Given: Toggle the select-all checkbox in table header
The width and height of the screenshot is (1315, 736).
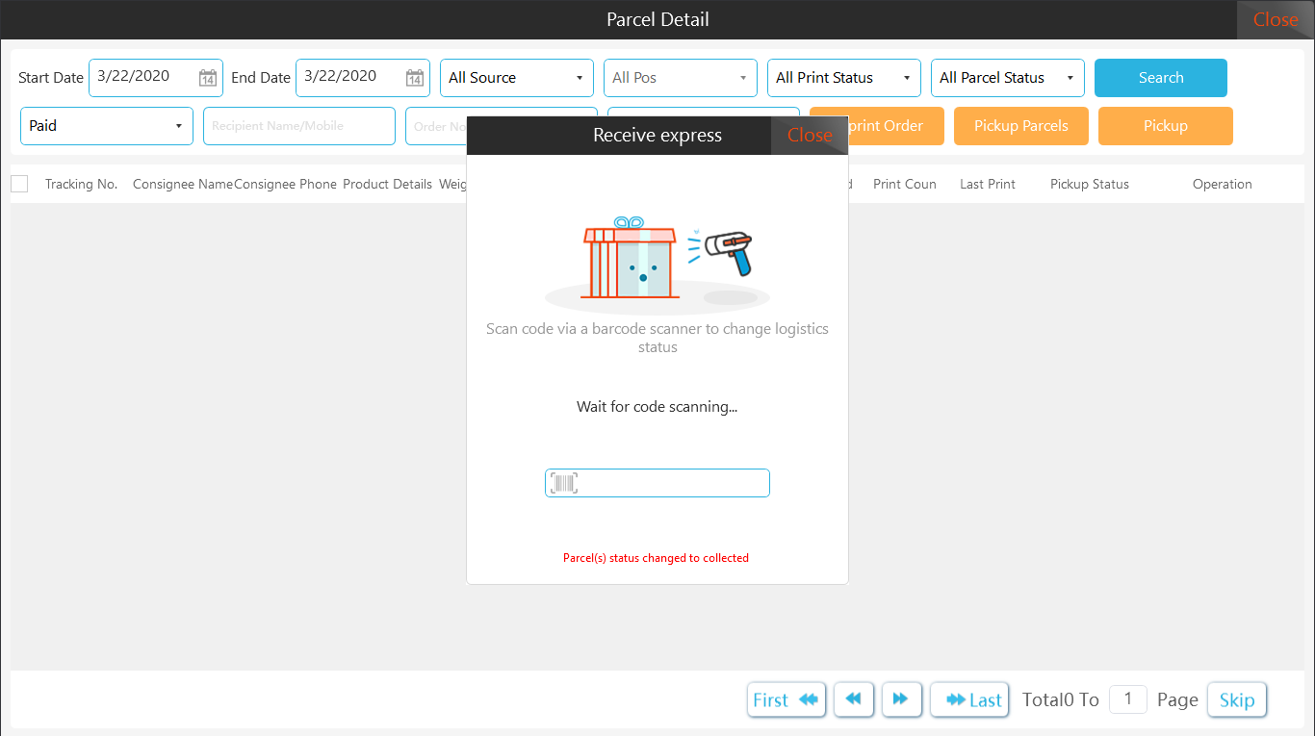Looking at the screenshot, I should 19,184.
